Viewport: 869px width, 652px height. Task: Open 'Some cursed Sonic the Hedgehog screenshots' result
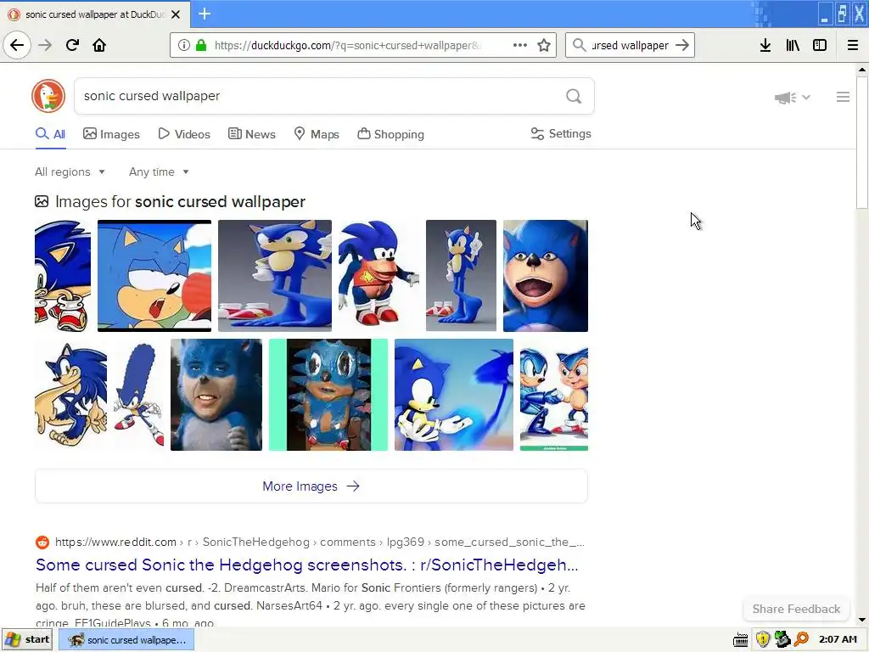click(x=307, y=565)
